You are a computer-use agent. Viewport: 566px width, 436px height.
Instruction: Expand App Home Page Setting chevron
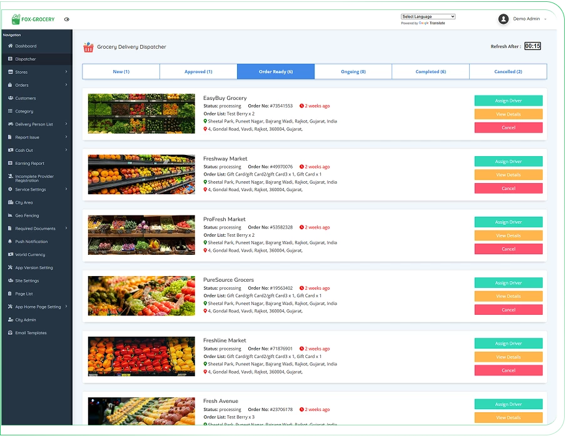66,307
